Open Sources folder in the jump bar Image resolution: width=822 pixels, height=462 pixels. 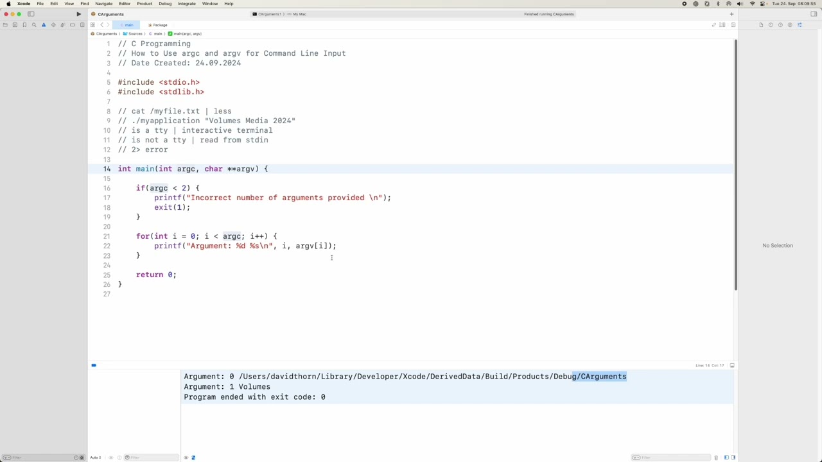pos(133,33)
